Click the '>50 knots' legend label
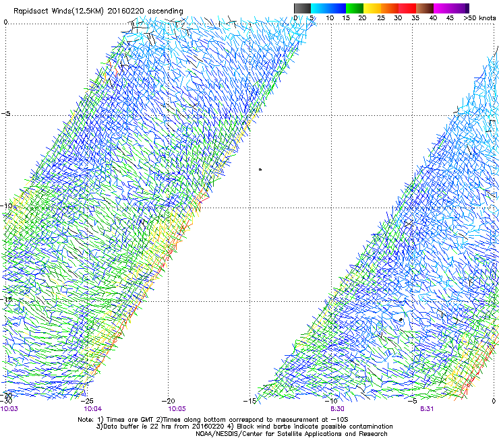Screen dimensions: 499x438 (x=479, y=18)
